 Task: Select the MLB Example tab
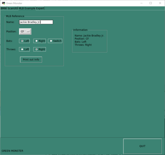pyautogui.click(x=27, y=8)
